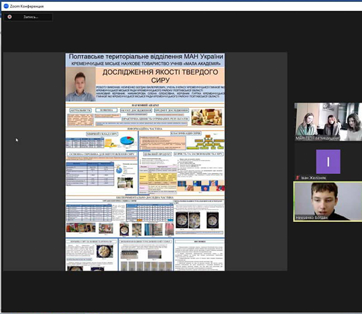The height and width of the screenshot is (314, 362).
Task: Click the pie chart in the chemical composition section
Action: [x=127, y=141]
